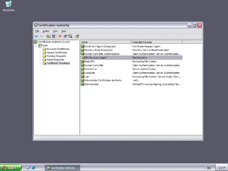228x171 pixels.
Task: Click the EN language indicator in tray
Action: tap(209, 168)
